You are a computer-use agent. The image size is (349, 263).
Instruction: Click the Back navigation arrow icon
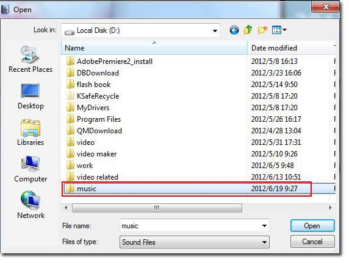click(234, 30)
